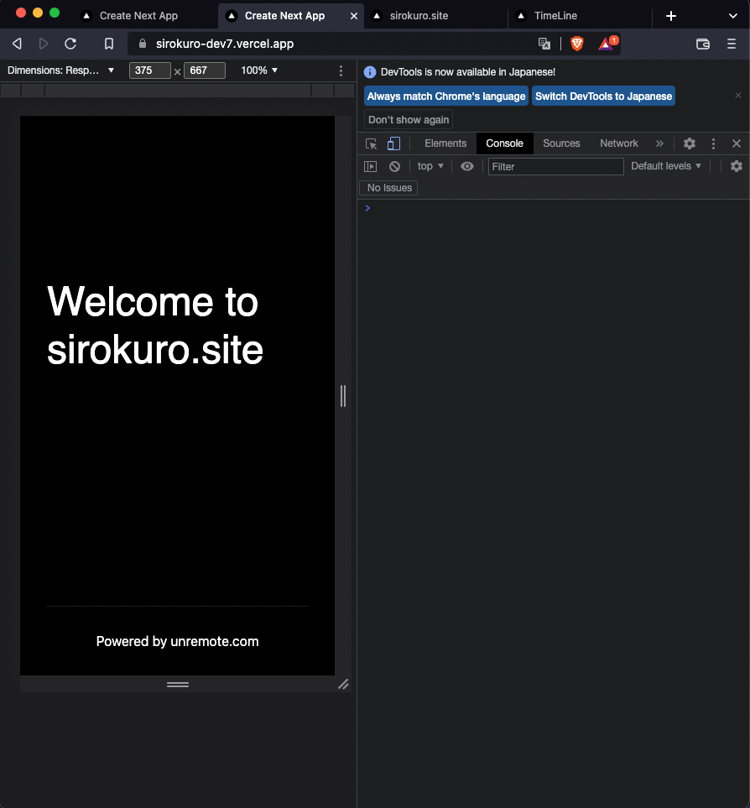
Task: Switch to the Network tab
Action: (619, 143)
